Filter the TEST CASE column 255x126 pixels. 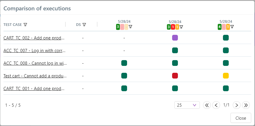[25, 25]
